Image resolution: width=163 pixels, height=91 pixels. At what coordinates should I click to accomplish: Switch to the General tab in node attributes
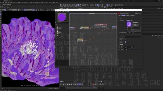(123, 15)
